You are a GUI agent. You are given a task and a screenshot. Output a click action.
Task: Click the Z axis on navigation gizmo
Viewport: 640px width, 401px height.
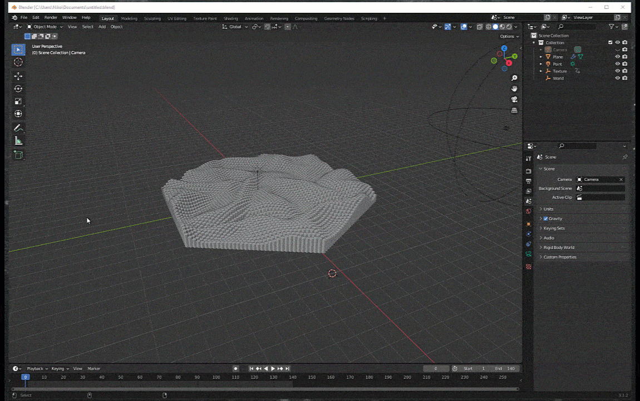pyautogui.click(x=504, y=48)
